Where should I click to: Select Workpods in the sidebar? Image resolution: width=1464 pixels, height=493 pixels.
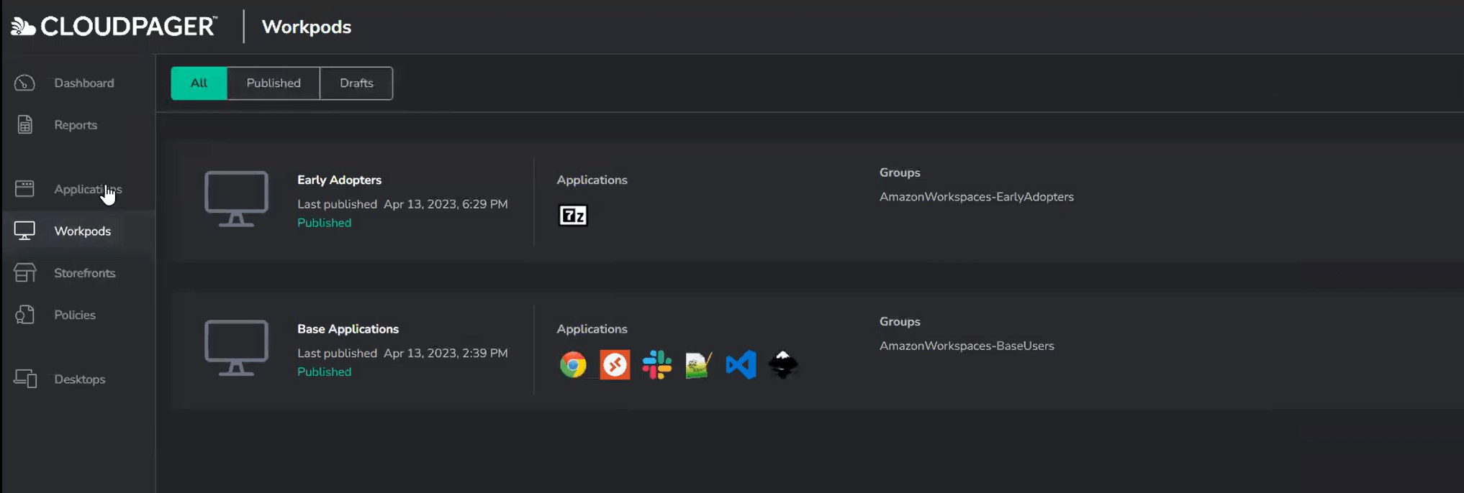point(83,231)
